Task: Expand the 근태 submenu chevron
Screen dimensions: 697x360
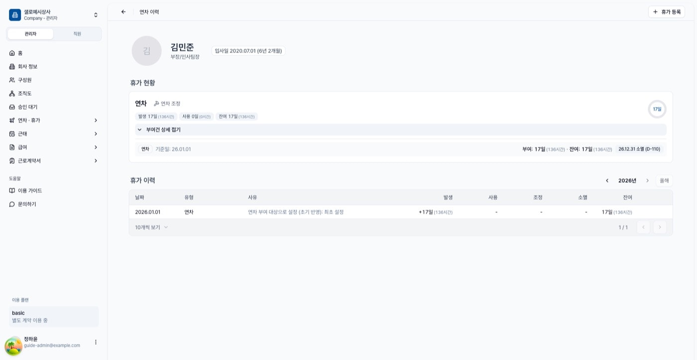Action: pyautogui.click(x=96, y=133)
